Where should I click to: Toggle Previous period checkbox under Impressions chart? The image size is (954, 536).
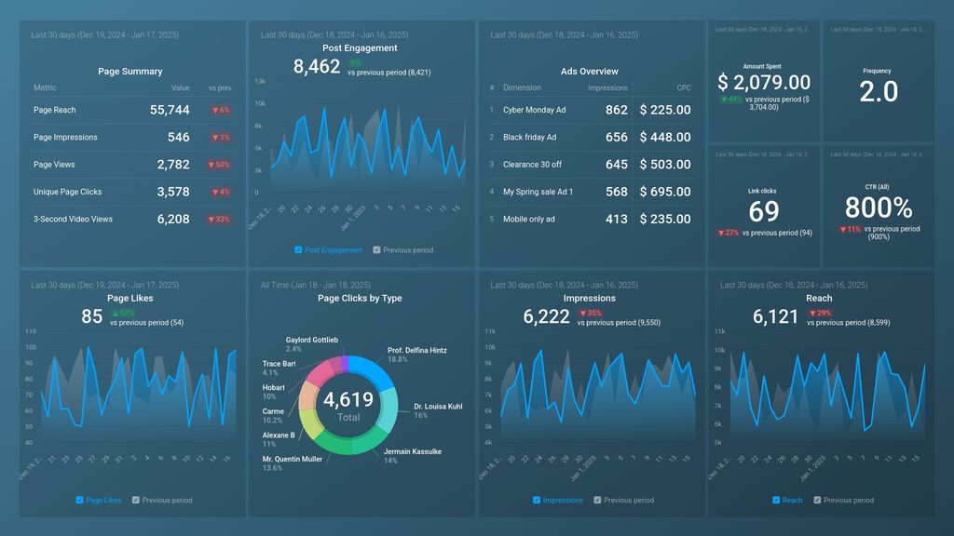(x=597, y=500)
